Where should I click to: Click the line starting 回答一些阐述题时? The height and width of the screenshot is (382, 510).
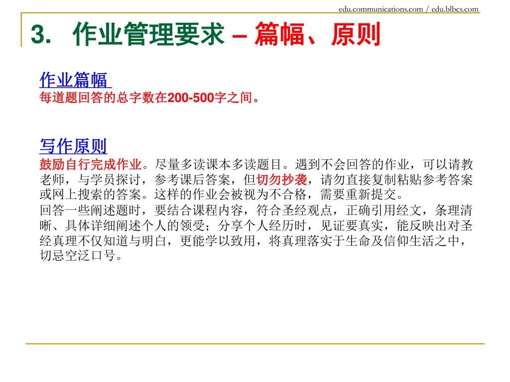click(x=256, y=210)
